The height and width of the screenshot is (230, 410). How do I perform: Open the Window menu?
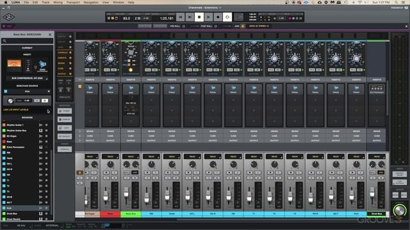coord(118,3)
